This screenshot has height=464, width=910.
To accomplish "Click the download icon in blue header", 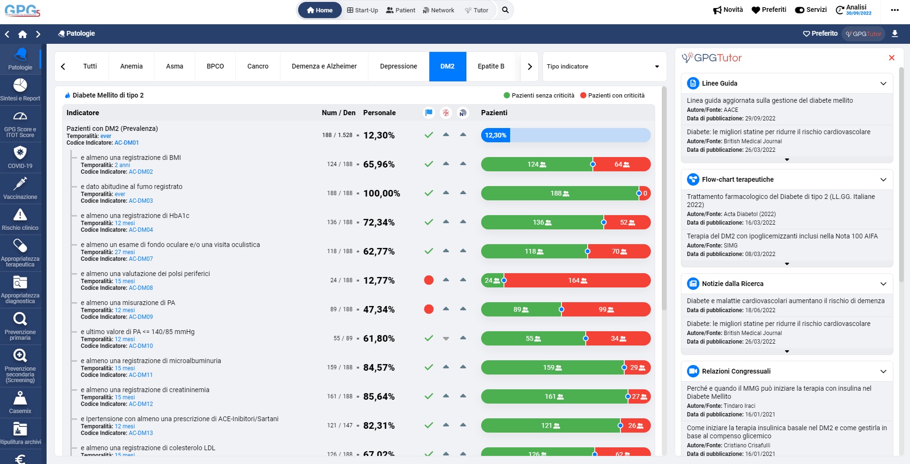I will pyautogui.click(x=894, y=34).
